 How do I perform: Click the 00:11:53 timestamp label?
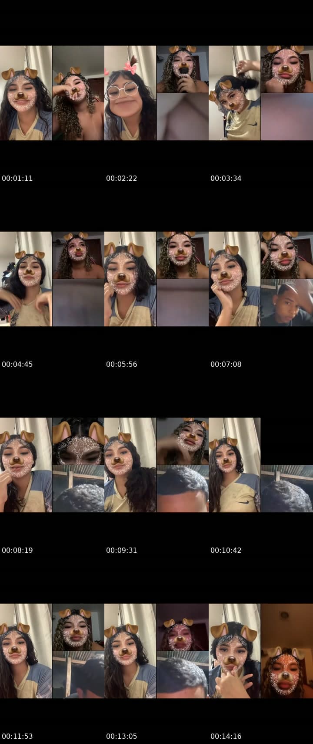(x=17, y=736)
